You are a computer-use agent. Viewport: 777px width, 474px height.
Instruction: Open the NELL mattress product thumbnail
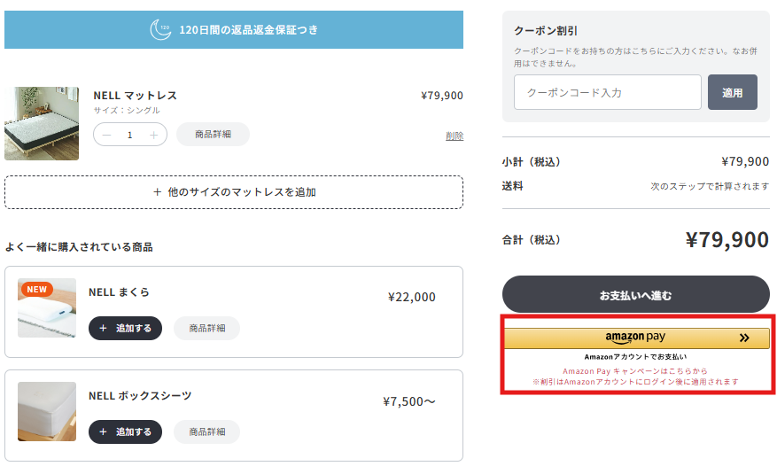click(x=42, y=123)
